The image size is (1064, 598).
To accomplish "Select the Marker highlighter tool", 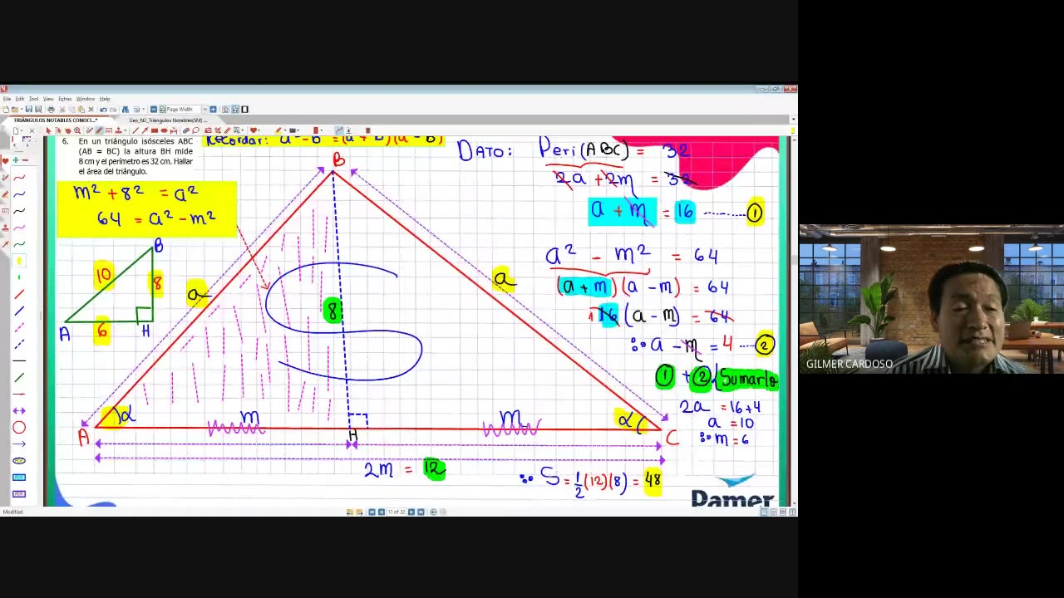I will (99, 130).
